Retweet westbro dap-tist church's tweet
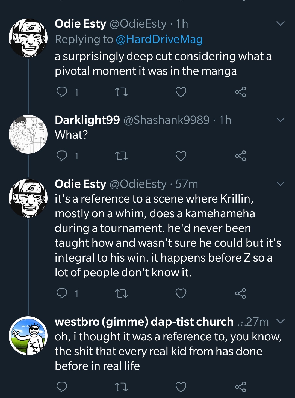Viewport: 295px width, 398px height. click(x=121, y=387)
